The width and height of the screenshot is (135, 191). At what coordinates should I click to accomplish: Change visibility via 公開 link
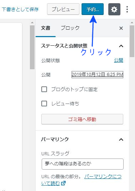coord(119,60)
